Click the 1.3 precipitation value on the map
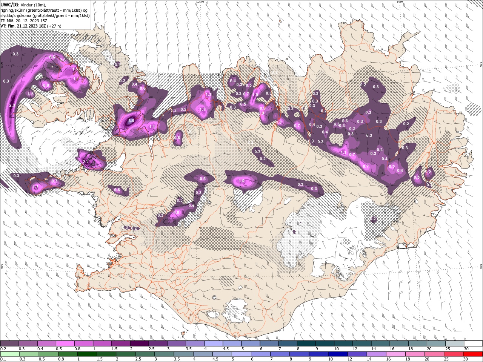 pos(208,94)
